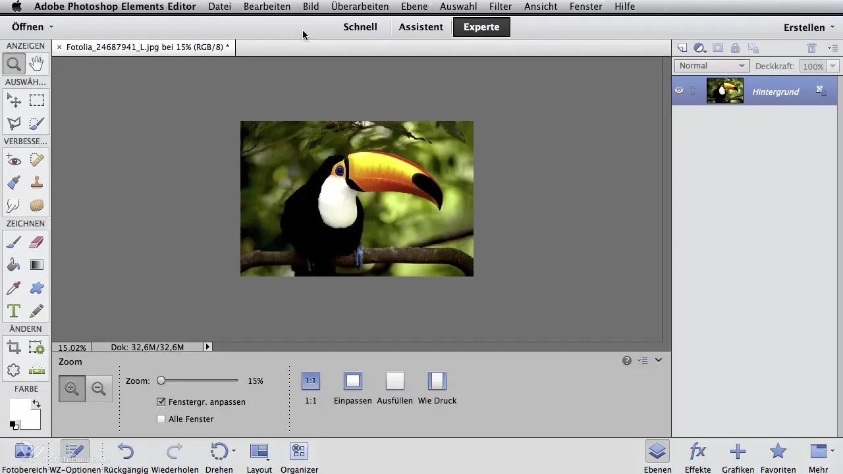Toggle the lock transparent pixels icon

point(753,47)
